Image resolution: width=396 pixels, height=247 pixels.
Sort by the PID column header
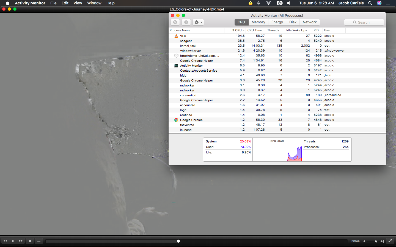[x=316, y=30]
